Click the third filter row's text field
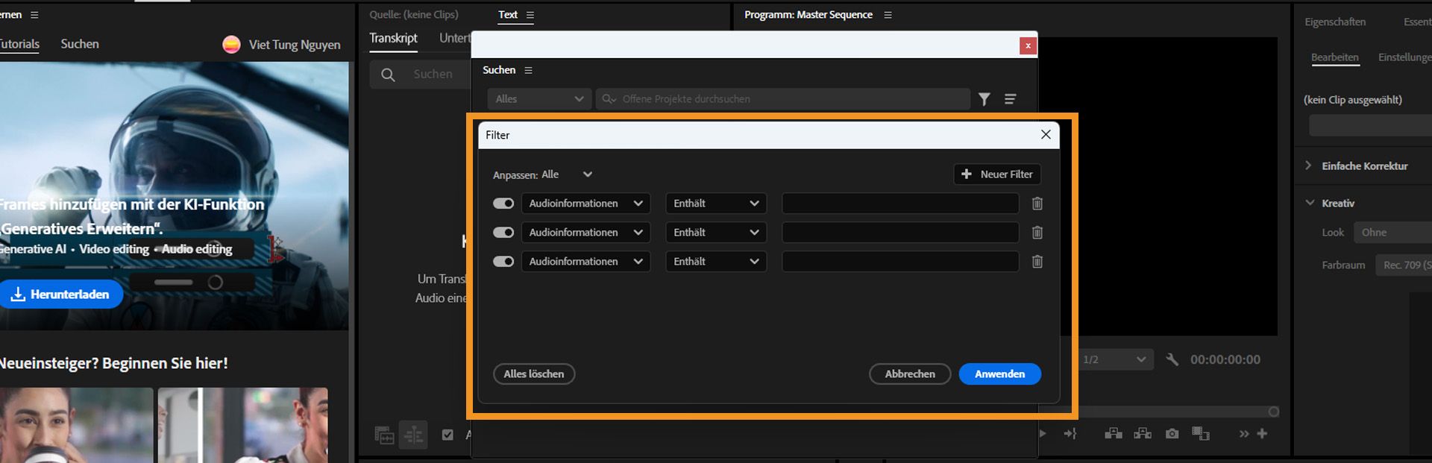The width and height of the screenshot is (1432, 463). (900, 262)
